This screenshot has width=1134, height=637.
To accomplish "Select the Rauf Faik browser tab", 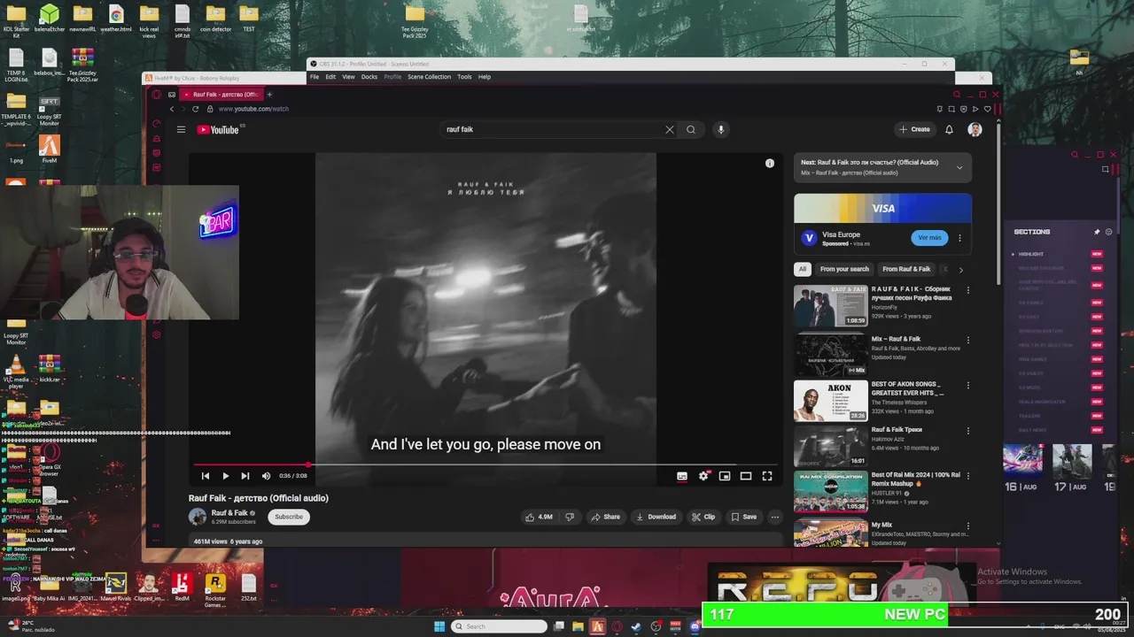I will pyautogui.click(x=221, y=95).
